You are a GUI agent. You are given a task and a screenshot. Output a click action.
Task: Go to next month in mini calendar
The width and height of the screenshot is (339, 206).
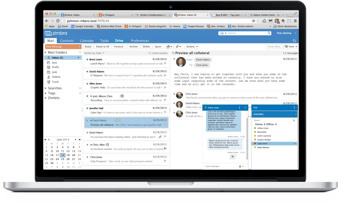click(75, 139)
